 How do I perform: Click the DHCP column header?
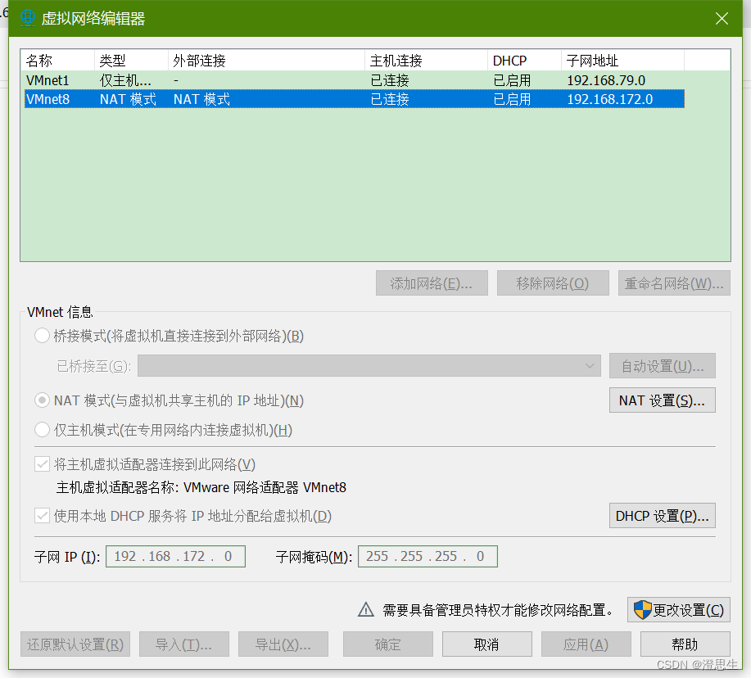524,61
